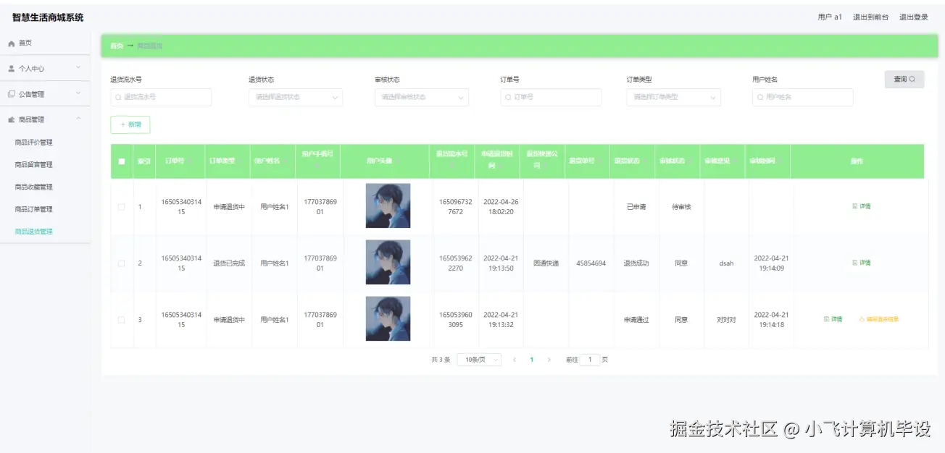Collapse the 商品管理 sidebar menu

pyautogui.click(x=45, y=119)
